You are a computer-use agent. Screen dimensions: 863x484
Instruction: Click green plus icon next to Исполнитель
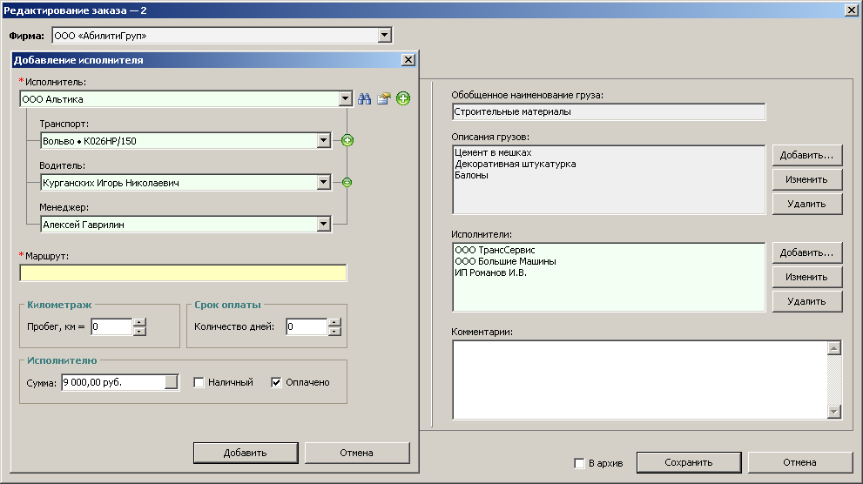(x=402, y=99)
